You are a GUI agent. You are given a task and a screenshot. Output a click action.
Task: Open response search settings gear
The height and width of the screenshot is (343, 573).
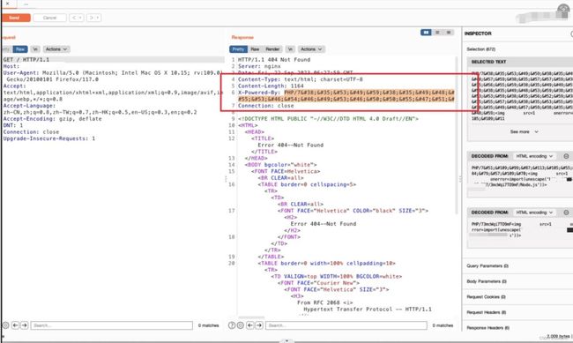pos(241,325)
